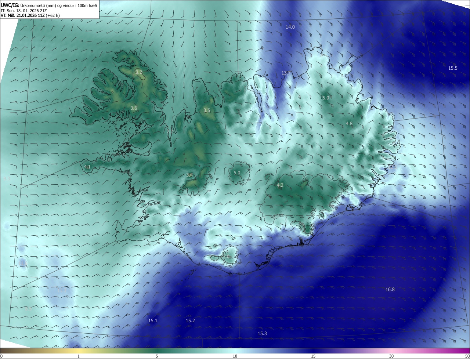Click the 3.4 value label
This screenshot has width=470, height=359.
[x=189, y=175]
